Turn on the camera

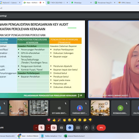coord(54,128)
